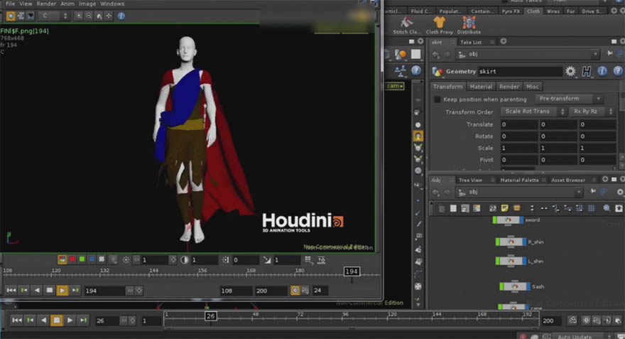Toggle MPlay red channel display
625x339 pixels.
72,259
